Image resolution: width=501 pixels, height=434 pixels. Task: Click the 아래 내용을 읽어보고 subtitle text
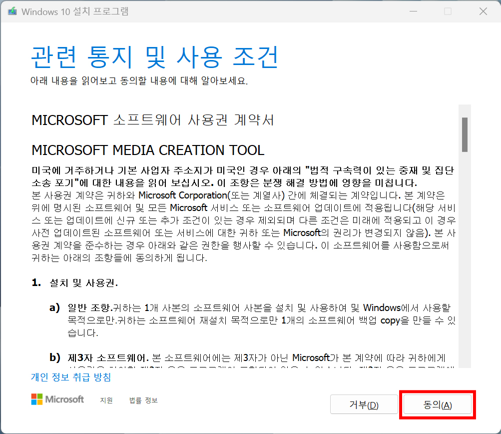pyautogui.click(x=139, y=80)
